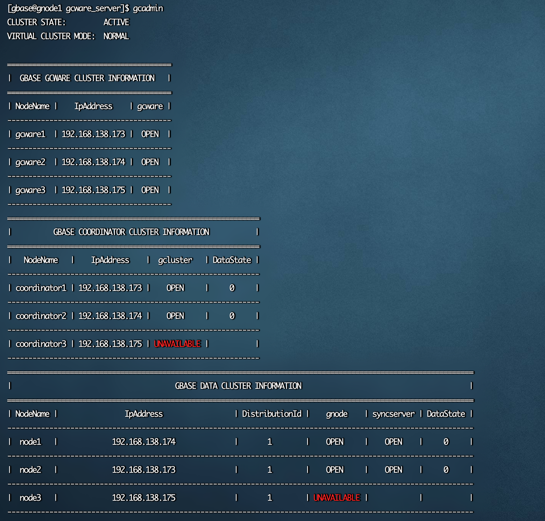
Task: Click the DataState 0 value of node1
Action: point(446,442)
